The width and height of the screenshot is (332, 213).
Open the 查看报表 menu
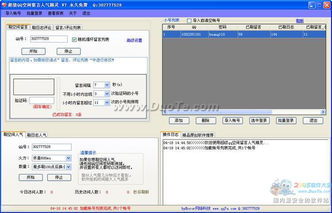(x=55, y=13)
